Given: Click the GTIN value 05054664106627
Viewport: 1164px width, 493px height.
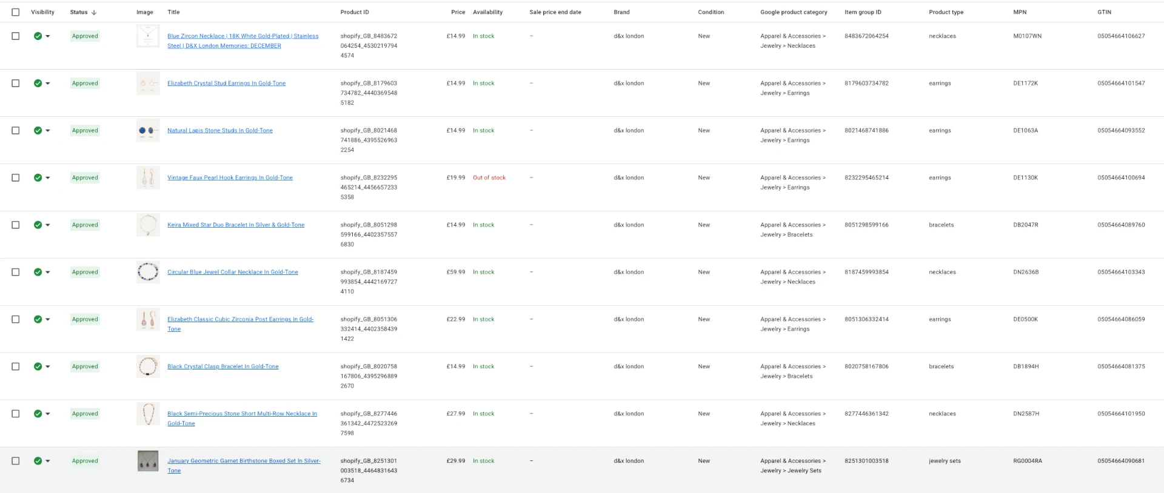Looking at the screenshot, I should click(1121, 36).
